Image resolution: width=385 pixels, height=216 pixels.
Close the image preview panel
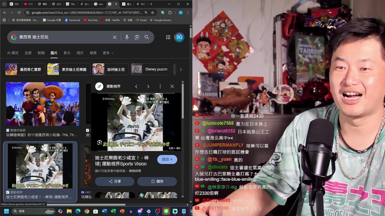(172, 86)
